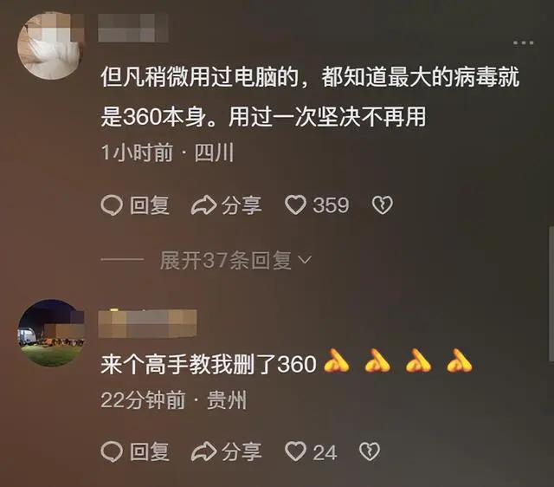Click second commenter's blurred username
The image size is (554, 487).
(x=147, y=323)
